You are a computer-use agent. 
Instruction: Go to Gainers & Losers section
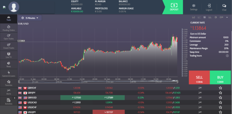click(x=9, y=74)
